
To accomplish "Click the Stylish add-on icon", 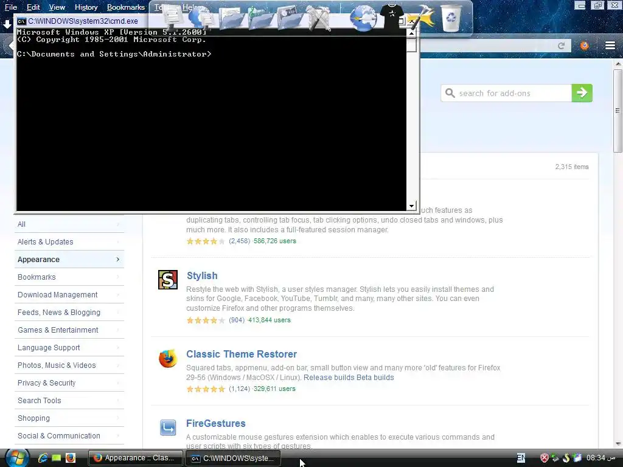I will click(168, 280).
